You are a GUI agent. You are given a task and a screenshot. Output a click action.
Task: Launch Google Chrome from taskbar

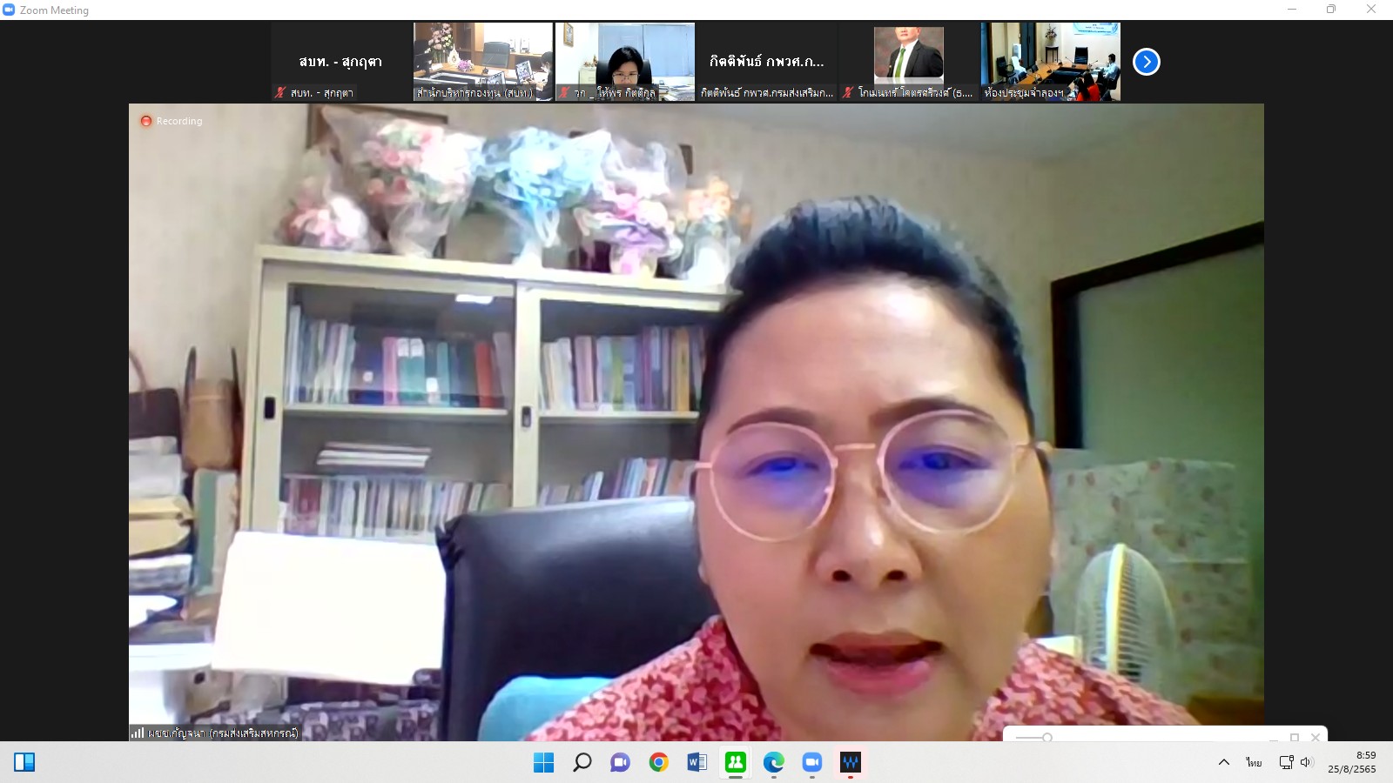click(x=658, y=763)
